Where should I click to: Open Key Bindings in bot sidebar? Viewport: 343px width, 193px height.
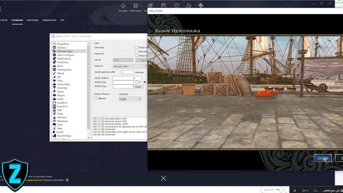coord(64,136)
